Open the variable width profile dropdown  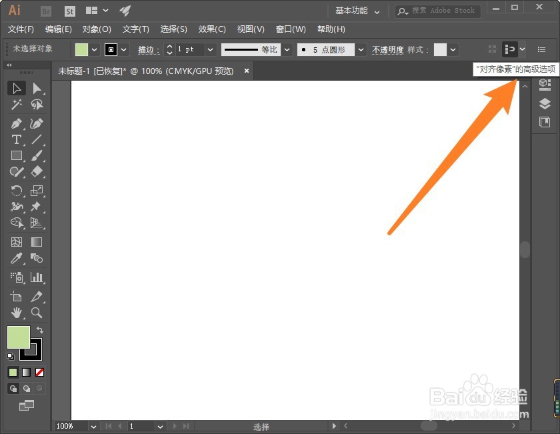click(x=287, y=49)
